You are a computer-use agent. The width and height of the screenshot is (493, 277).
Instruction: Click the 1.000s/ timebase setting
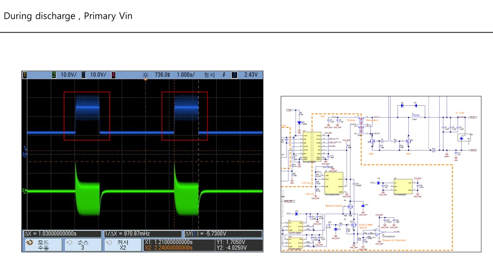pyautogui.click(x=185, y=75)
